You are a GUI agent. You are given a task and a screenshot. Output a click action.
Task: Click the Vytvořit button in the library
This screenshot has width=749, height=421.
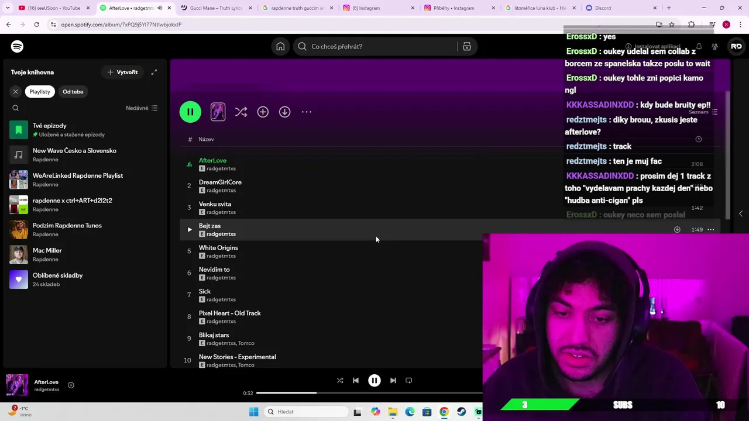[x=122, y=72]
